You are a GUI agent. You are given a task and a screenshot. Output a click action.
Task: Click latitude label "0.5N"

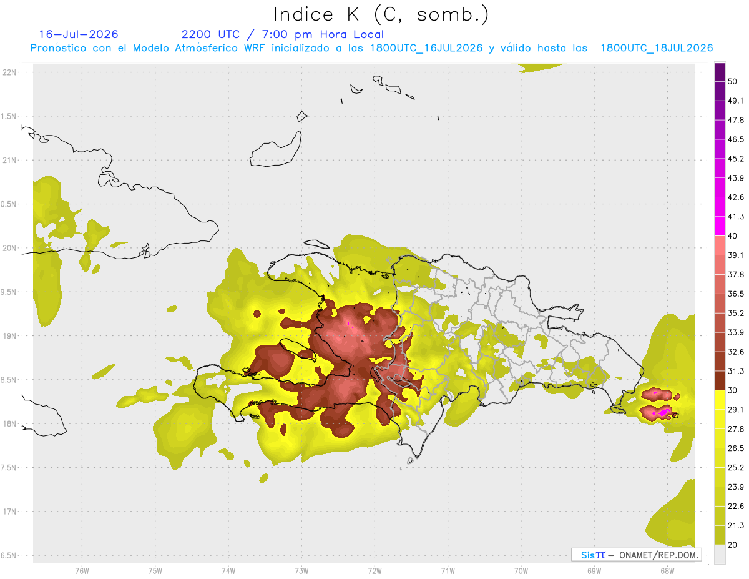tap(9, 204)
